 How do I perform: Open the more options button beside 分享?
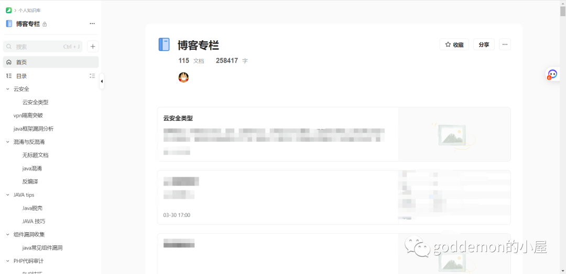505,44
